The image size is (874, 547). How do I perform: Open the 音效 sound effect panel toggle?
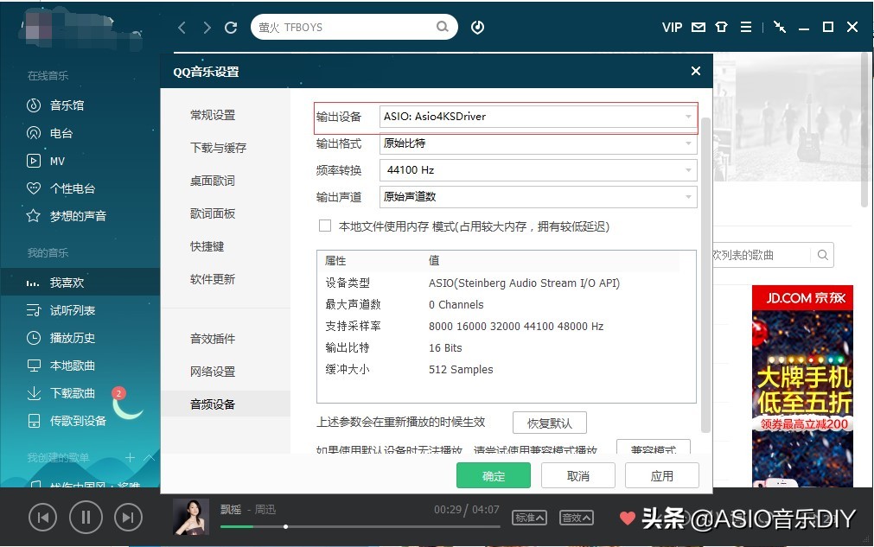click(576, 517)
